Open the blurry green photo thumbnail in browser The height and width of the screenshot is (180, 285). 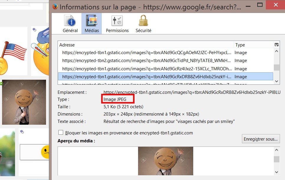[7, 153]
